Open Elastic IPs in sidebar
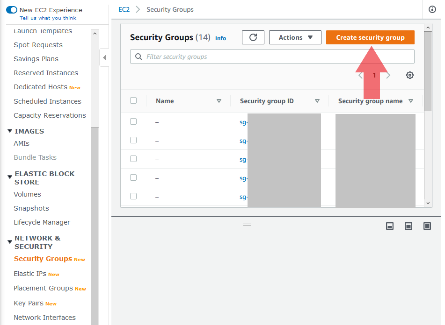The width and height of the screenshot is (445, 325). (x=30, y=274)
